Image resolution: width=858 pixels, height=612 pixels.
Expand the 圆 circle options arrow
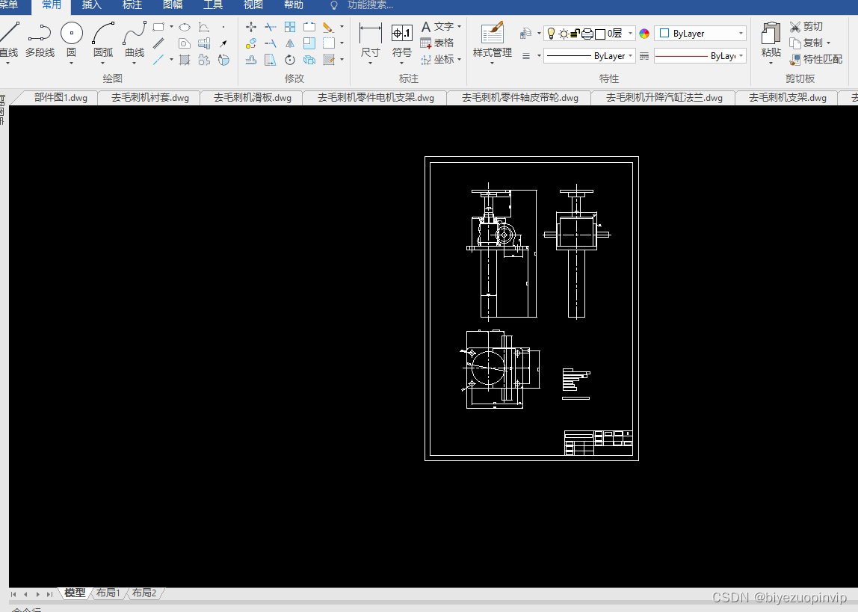tap(71, 63)
